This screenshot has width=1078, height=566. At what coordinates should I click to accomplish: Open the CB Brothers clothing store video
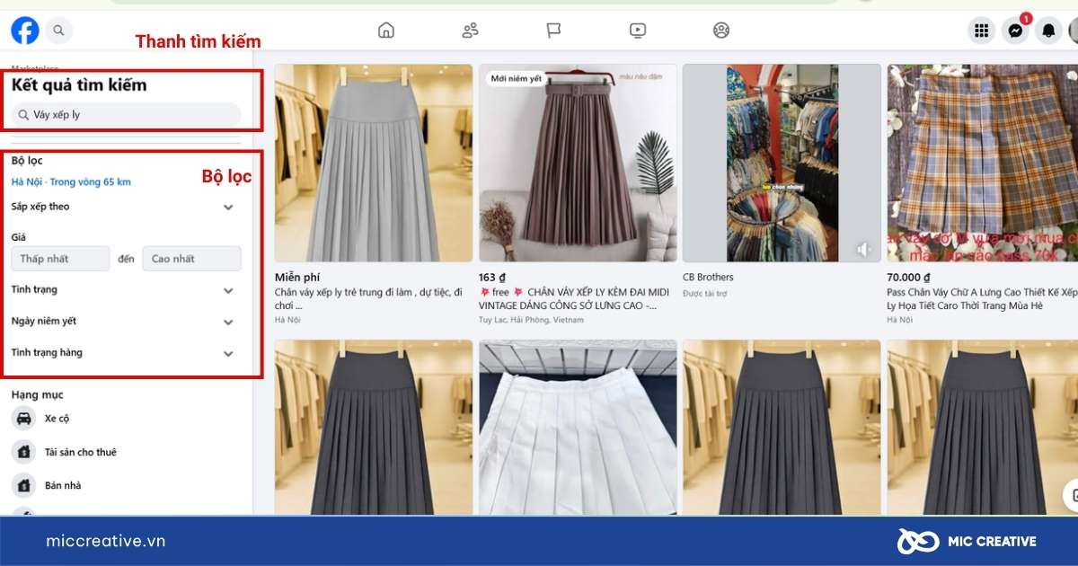click(x=782, y=163)
